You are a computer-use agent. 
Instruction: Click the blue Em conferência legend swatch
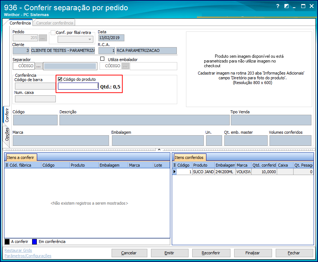pyautogui.click(x=35, y=242)
